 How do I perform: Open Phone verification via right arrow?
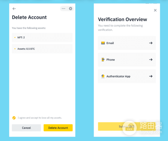pyautogui.click(x=151, y=60)
